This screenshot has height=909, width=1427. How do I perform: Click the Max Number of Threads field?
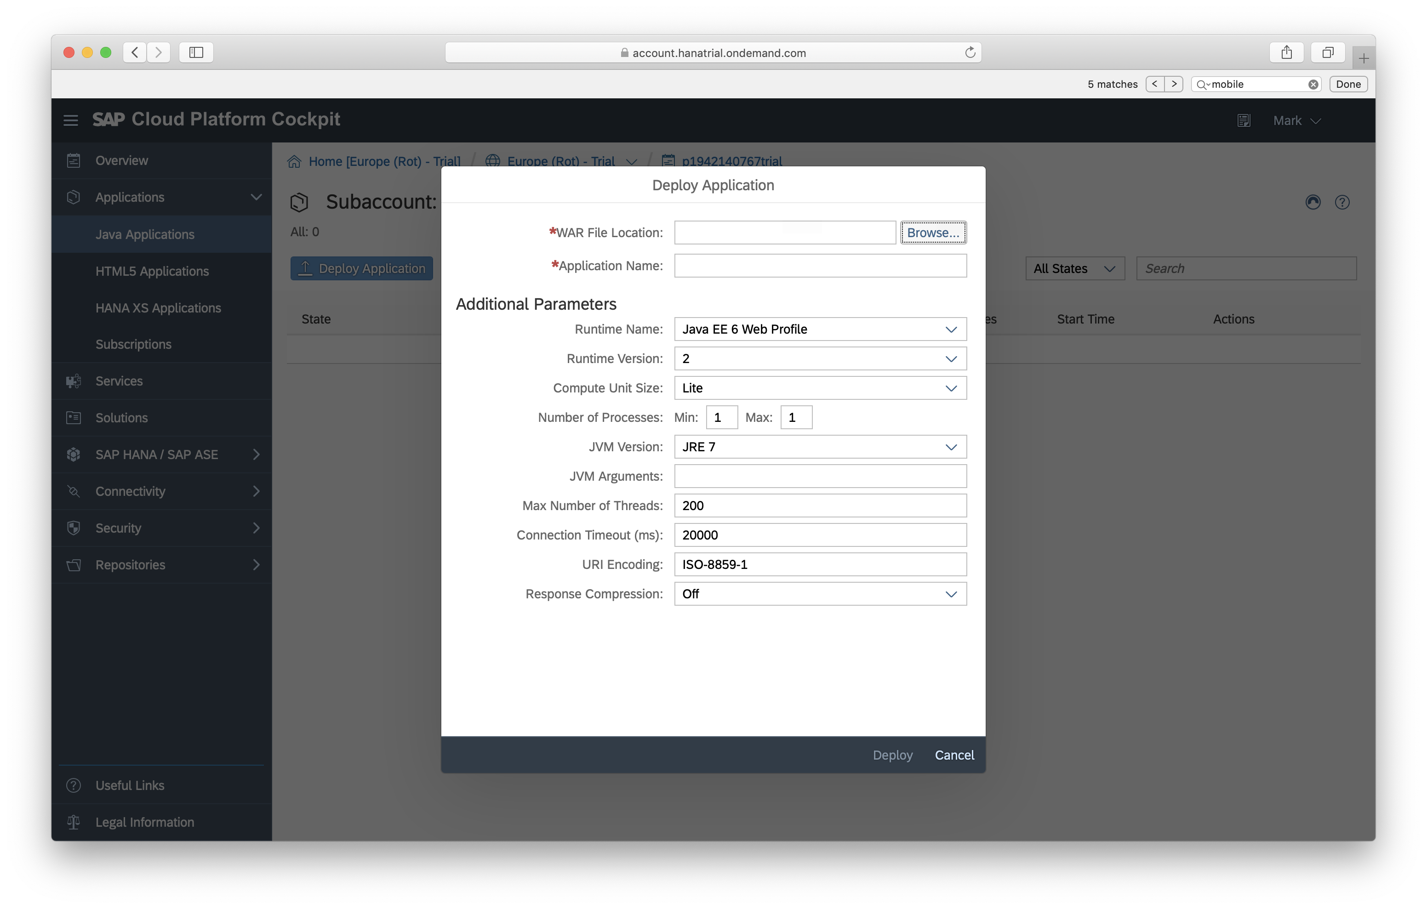(x=820, y=506)
